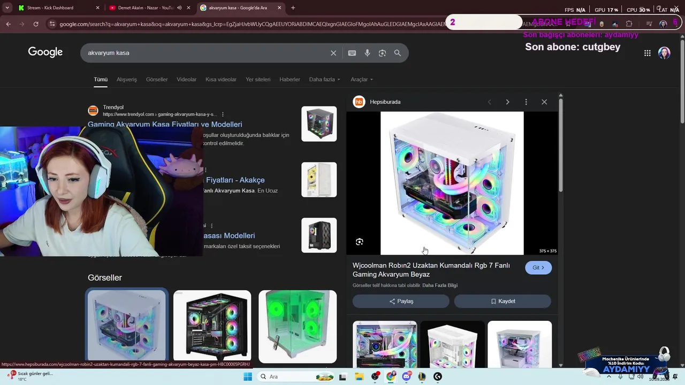Select the Tümü tab

click(x=101, y=80)
